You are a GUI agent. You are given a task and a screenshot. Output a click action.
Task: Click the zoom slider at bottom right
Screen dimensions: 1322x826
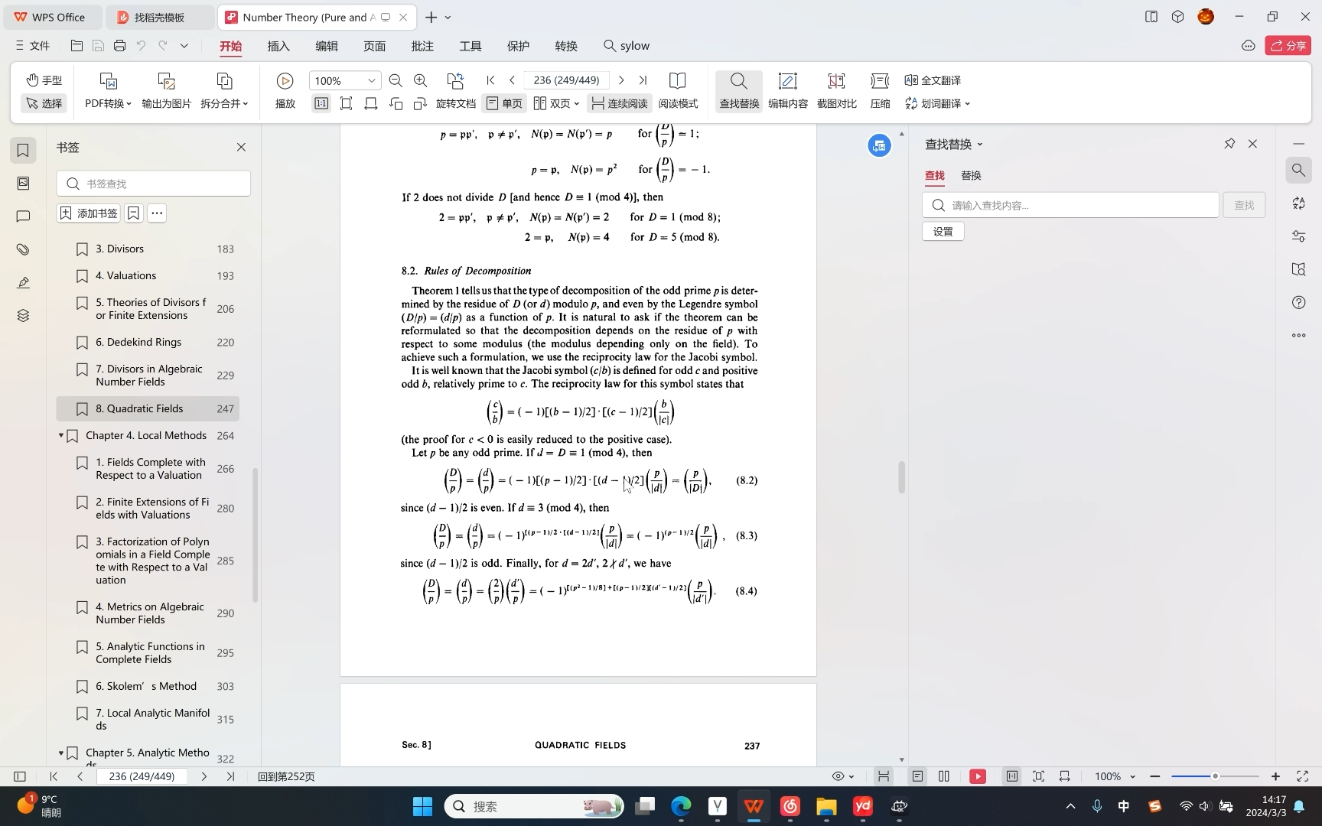click(1216, 776)
